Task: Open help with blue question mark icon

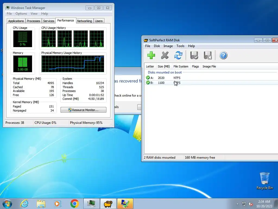Action: point(223,55)
